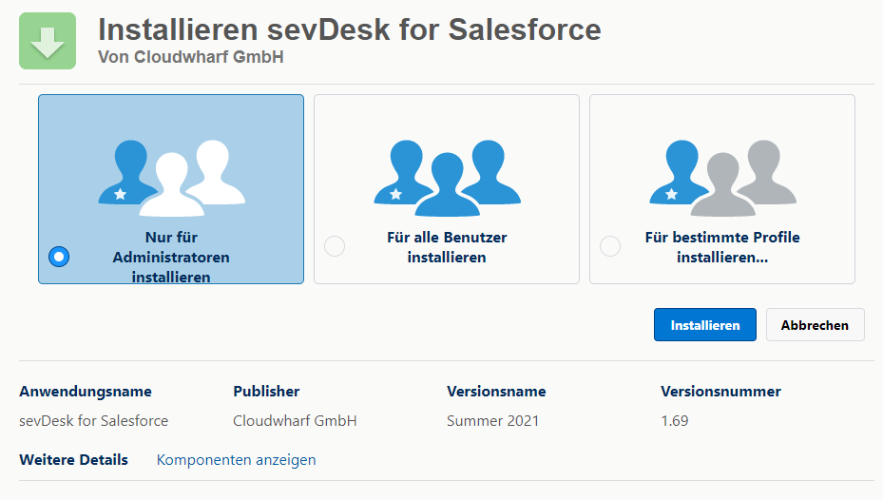Click the application name 'sevDesk for Salesforce' value
Image resolution: width=883 pixels, height=500 pixels.
(x=93, y=420)
